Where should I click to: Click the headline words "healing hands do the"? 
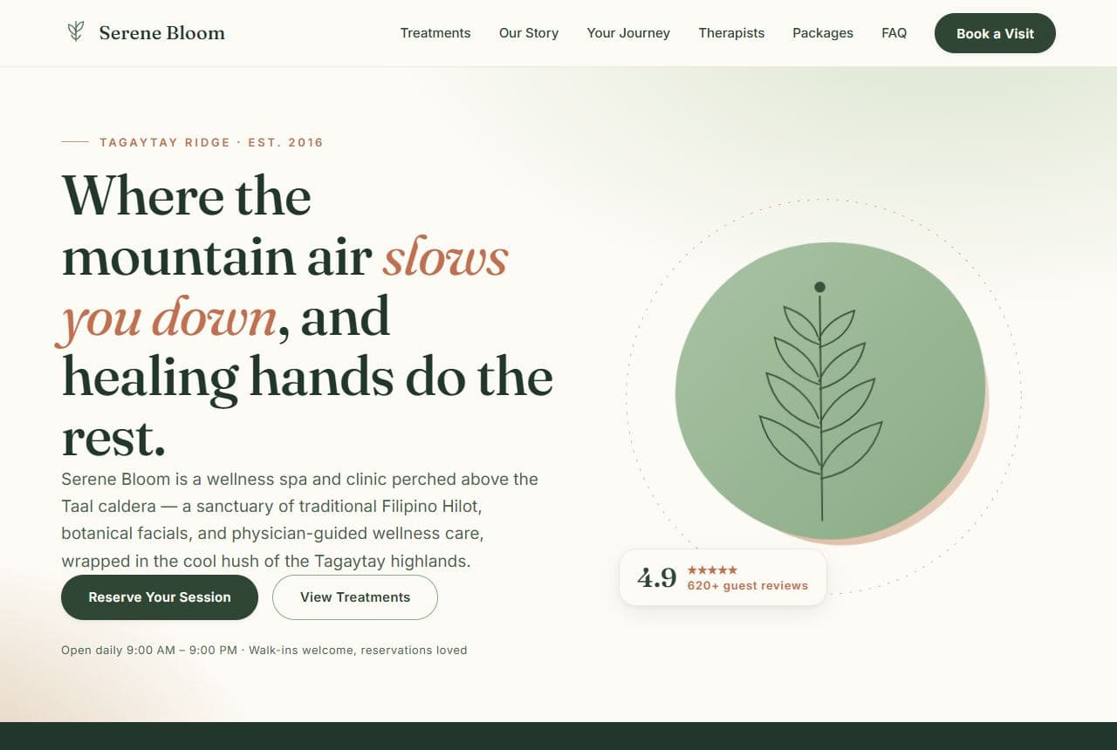(x=307, y=377)
